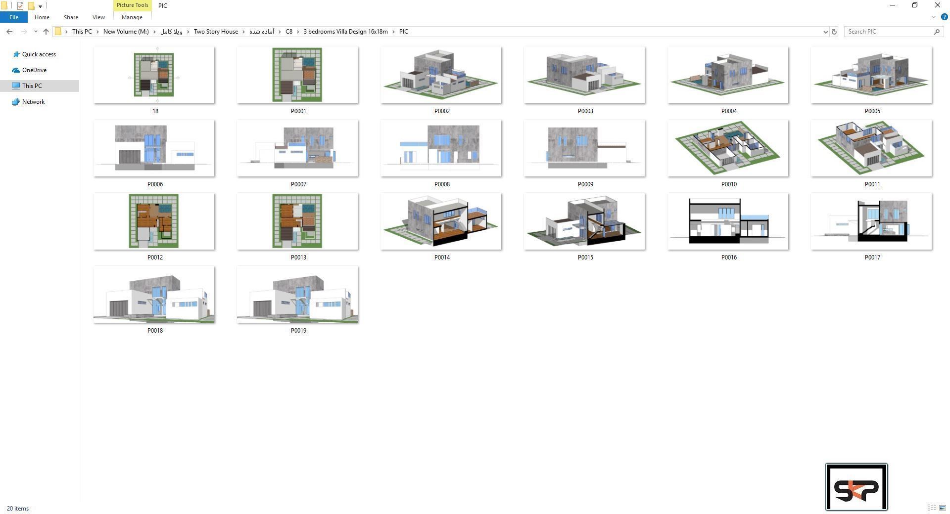Click 'C8' breadcrumb segment
The width and height of the screenshot is (950, 514).
[289, 32]
